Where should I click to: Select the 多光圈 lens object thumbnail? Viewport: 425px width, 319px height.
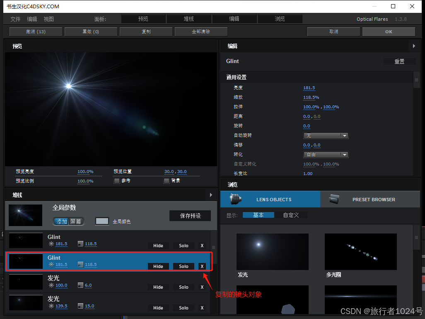(x=361, y=252)
